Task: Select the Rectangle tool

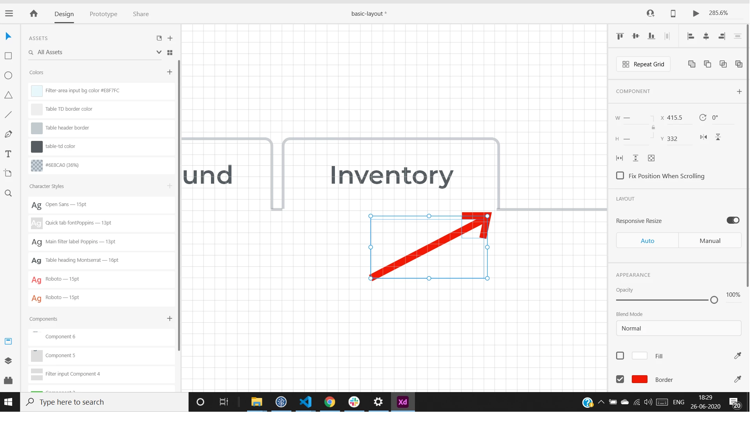Action: 8,56
